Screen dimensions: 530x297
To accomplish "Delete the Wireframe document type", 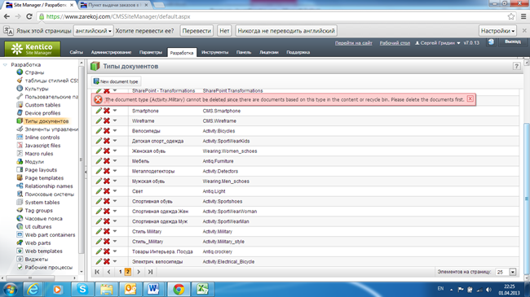I will (107, 120).
